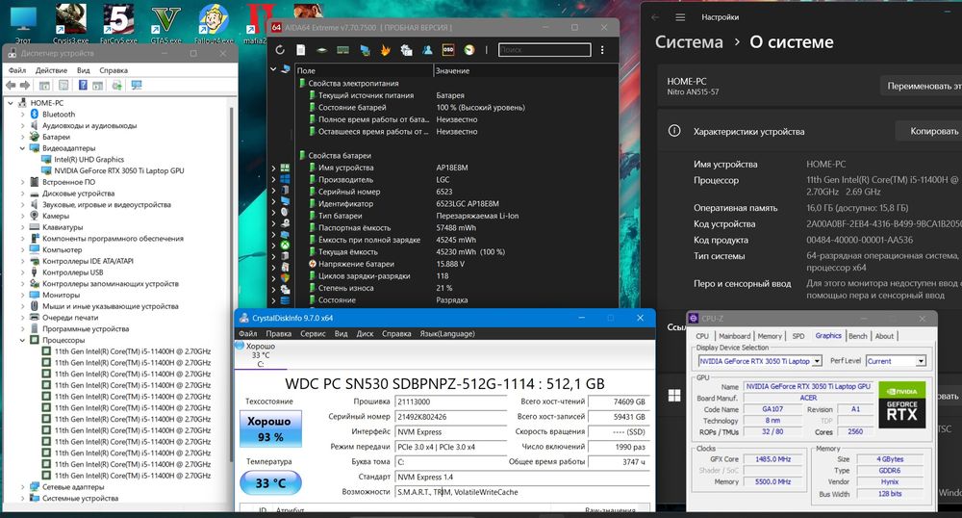Click the scan hardware monitor icon in Device Manager

137,86
